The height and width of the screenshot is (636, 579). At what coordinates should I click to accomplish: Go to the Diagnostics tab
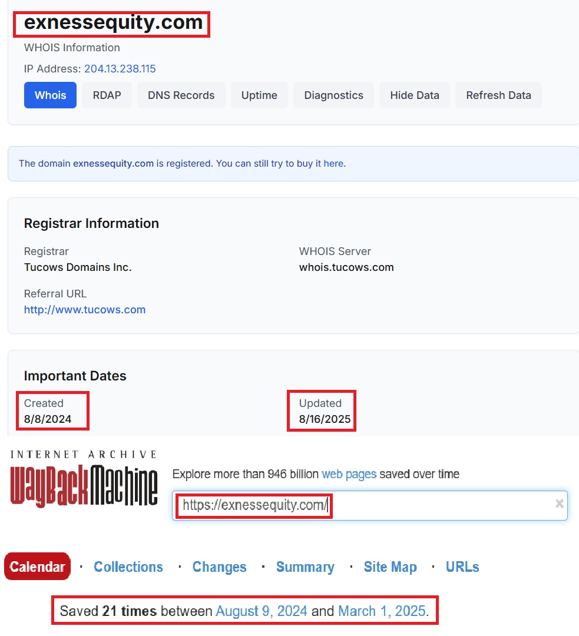[333, 95]
